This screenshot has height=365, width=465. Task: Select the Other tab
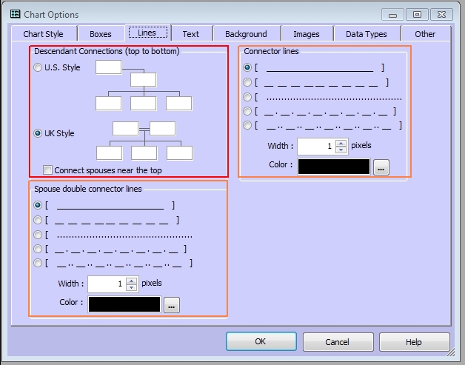coord(425,34)
